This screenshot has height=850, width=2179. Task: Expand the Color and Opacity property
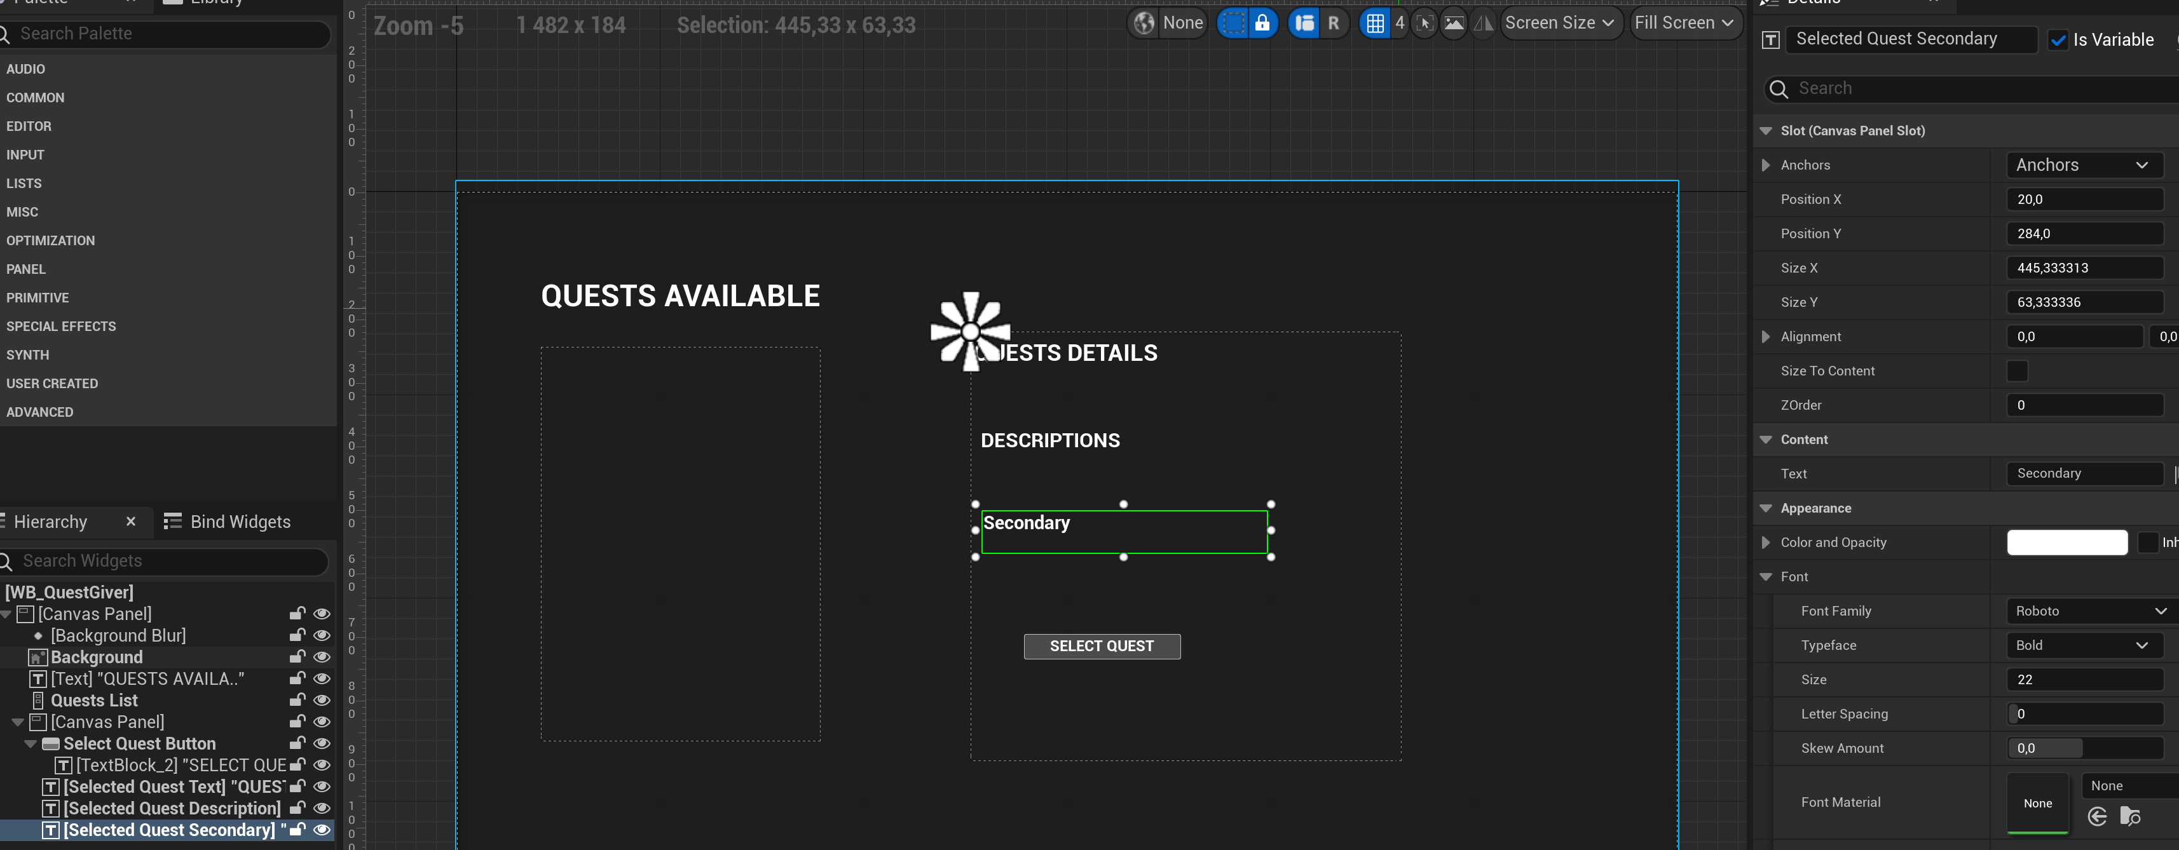click(1765, 542)
